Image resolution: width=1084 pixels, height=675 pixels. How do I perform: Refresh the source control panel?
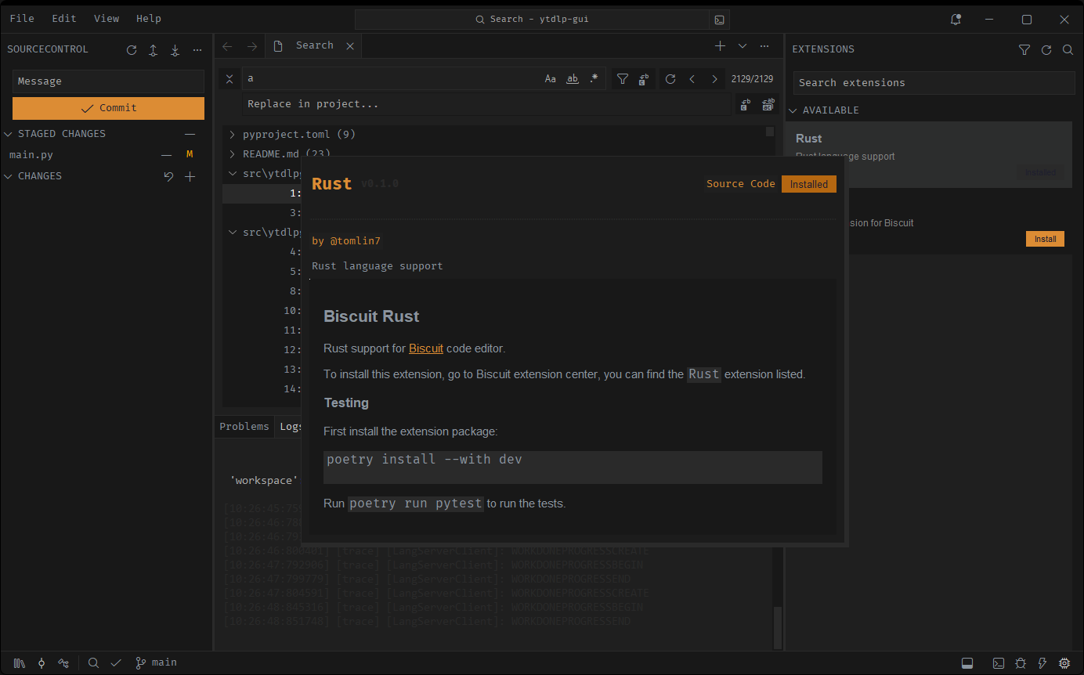pyautogui.click(x=132, y=50)
